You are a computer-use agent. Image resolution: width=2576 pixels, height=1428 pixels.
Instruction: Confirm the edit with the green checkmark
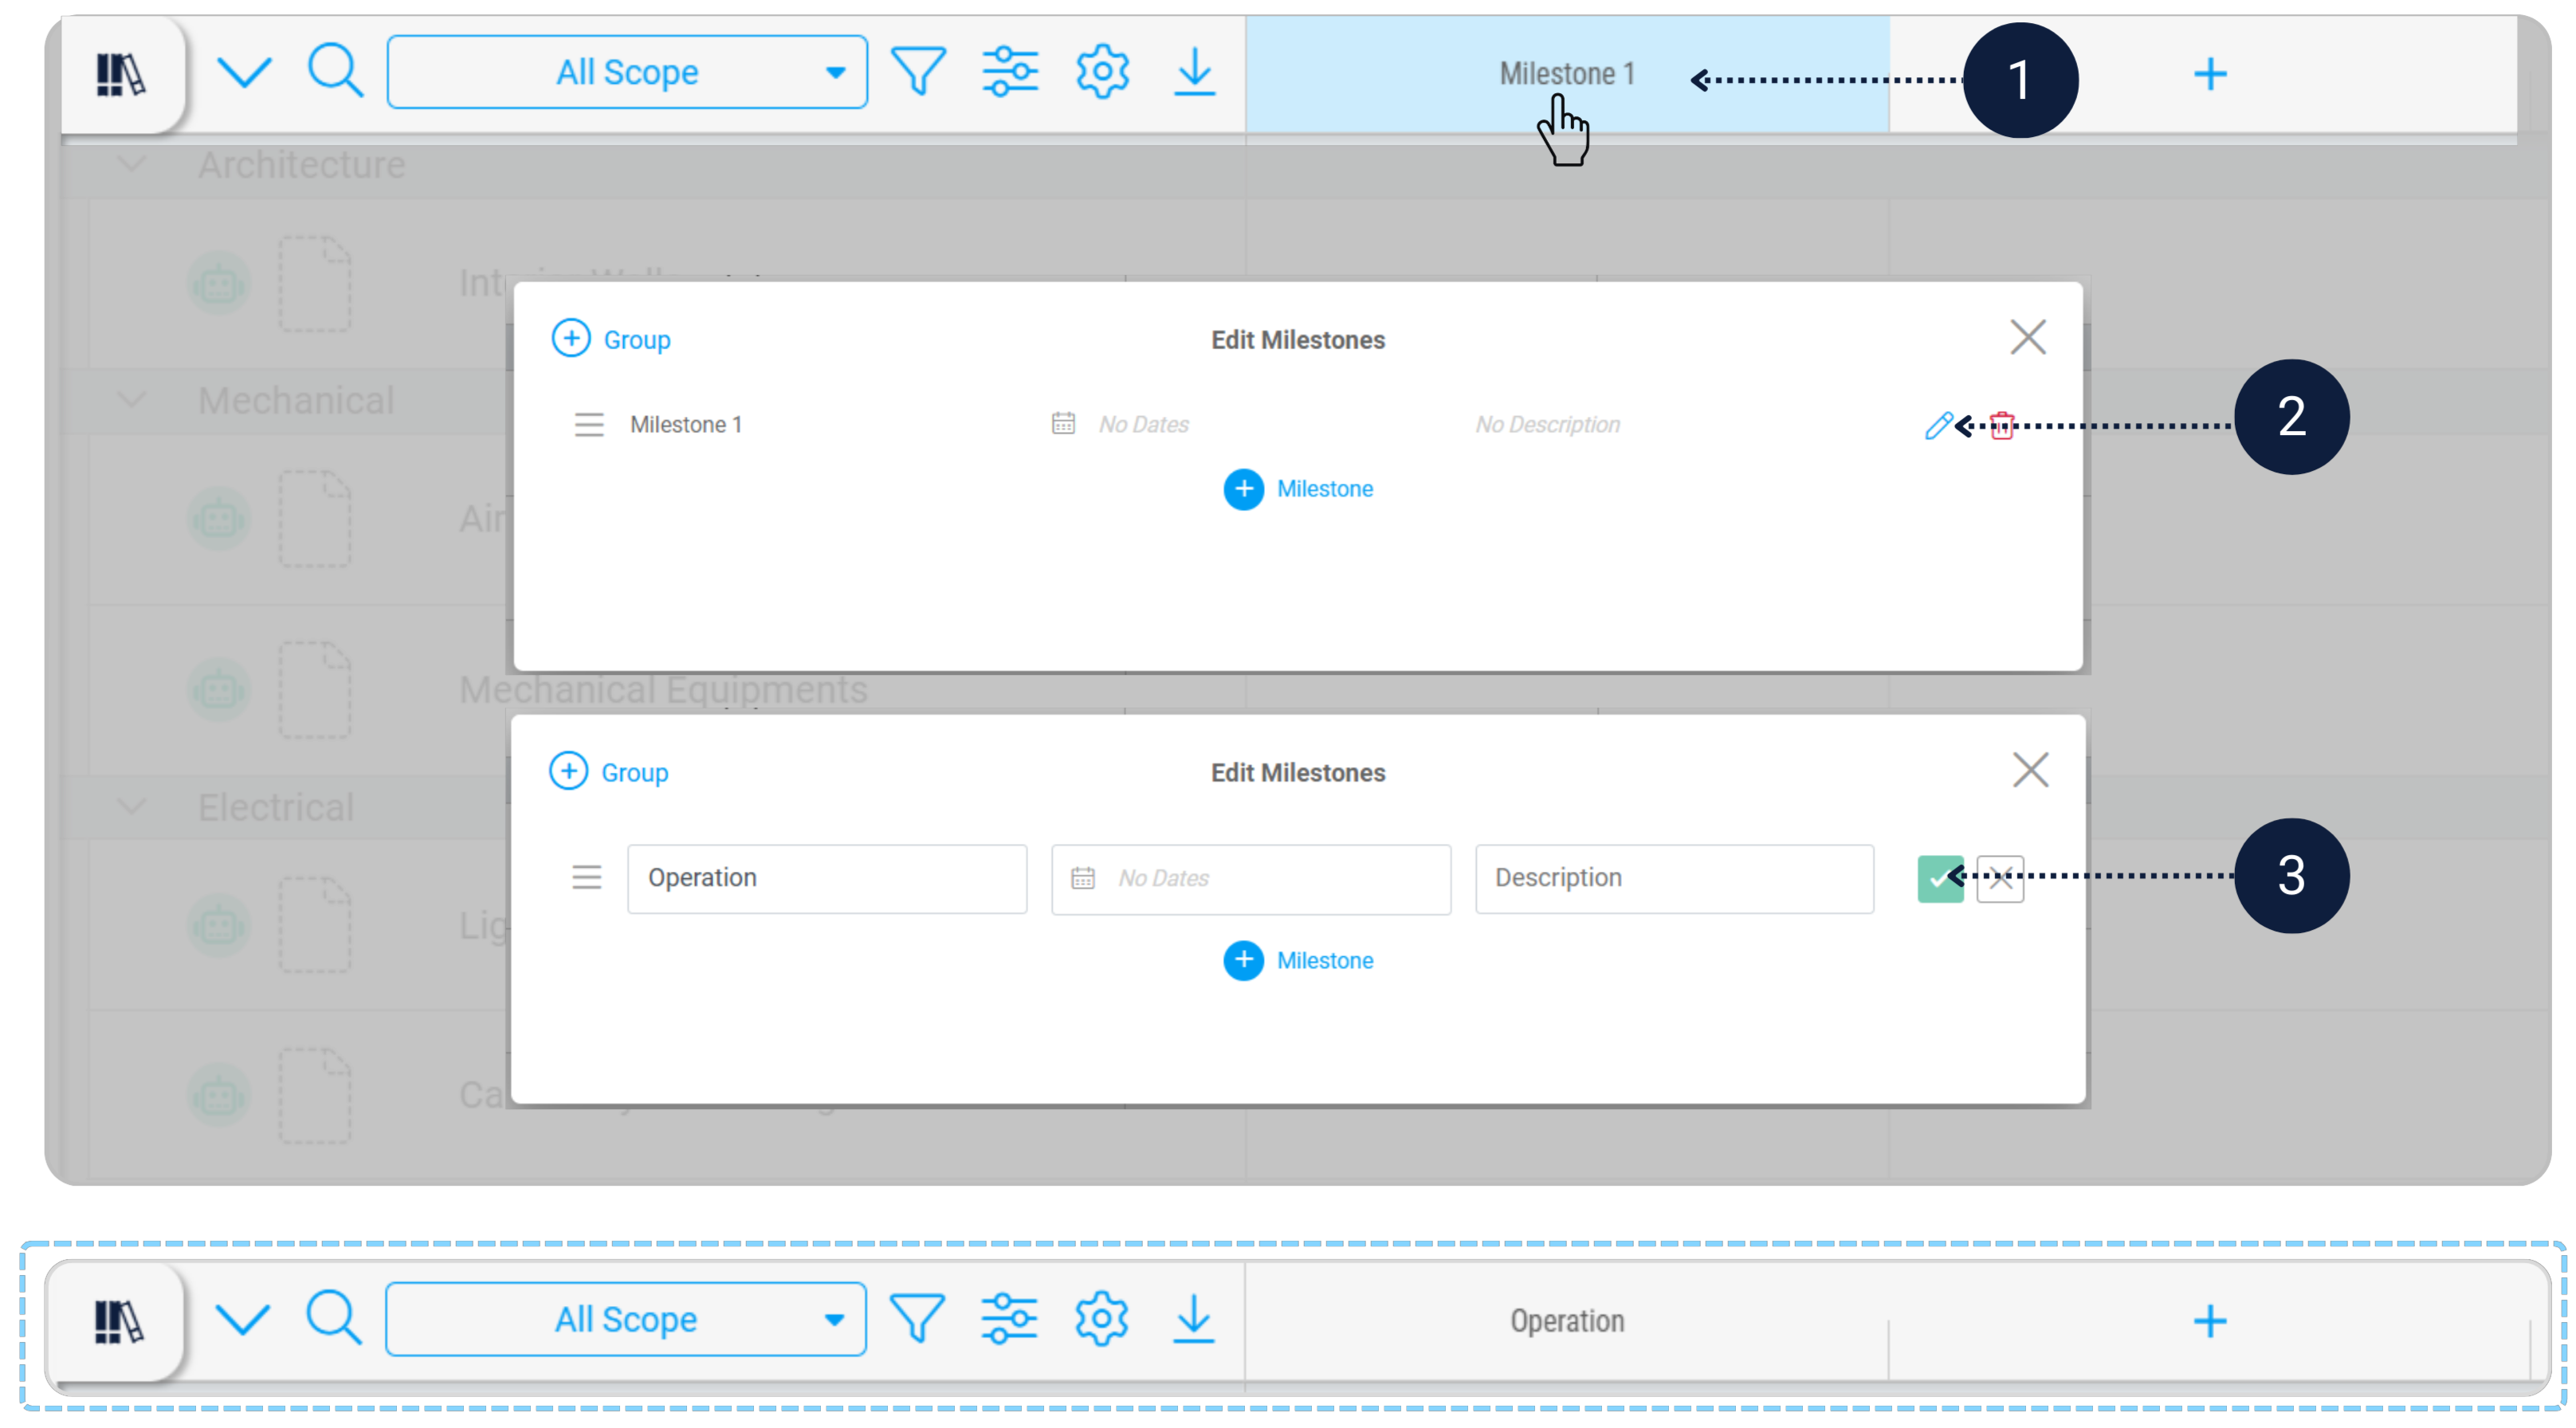(x=1940, y=878)
